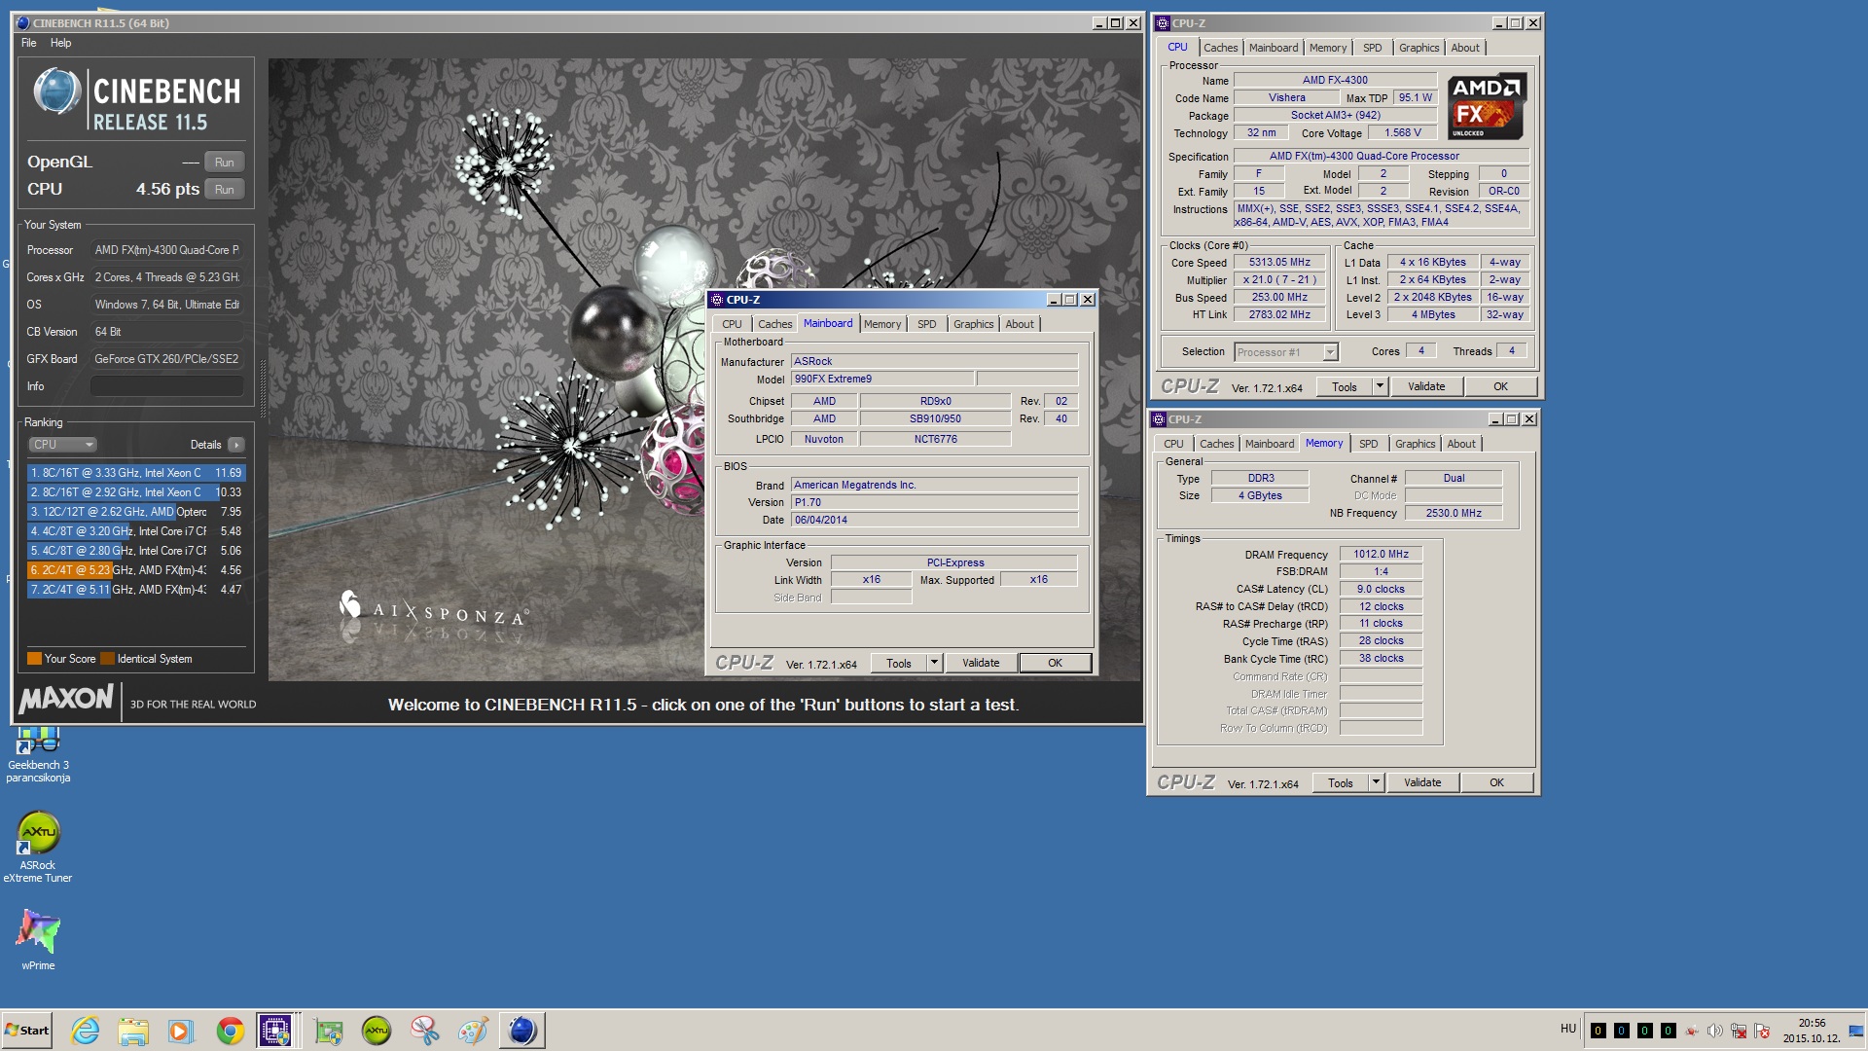Select your score ranking row 6 at 5.23 GHz
1868x1051 pixels.
[x=136, y=570]
